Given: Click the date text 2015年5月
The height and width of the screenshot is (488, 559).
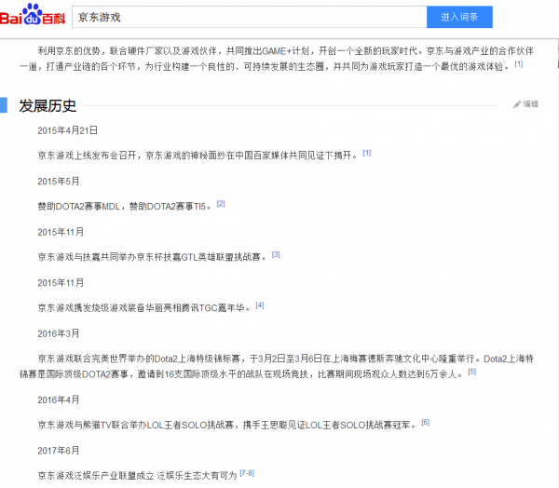Looking at the screenshot, I should tap(59, 181).
